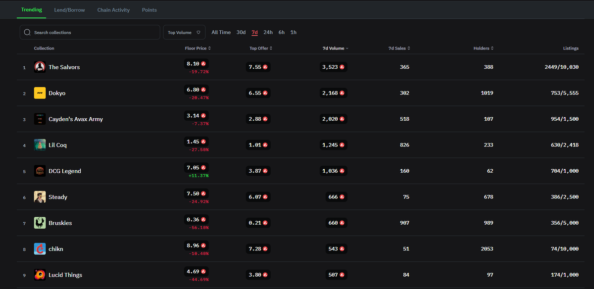This screenshot has width=594, height=289.
Task: Switch to the Lend/Borrow tab
Action: (x=69, y=10)
